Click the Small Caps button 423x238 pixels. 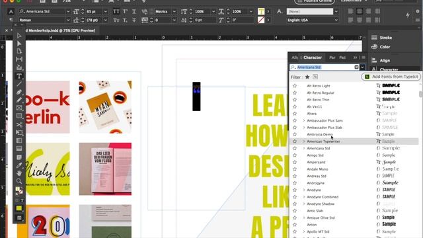(x=116, y=20)
